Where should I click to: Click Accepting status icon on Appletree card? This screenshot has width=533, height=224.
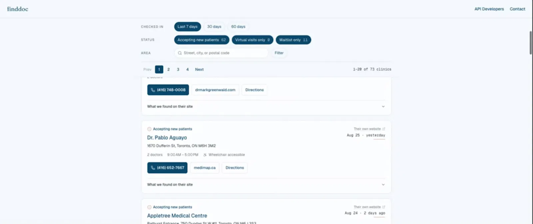pos(149,207)
